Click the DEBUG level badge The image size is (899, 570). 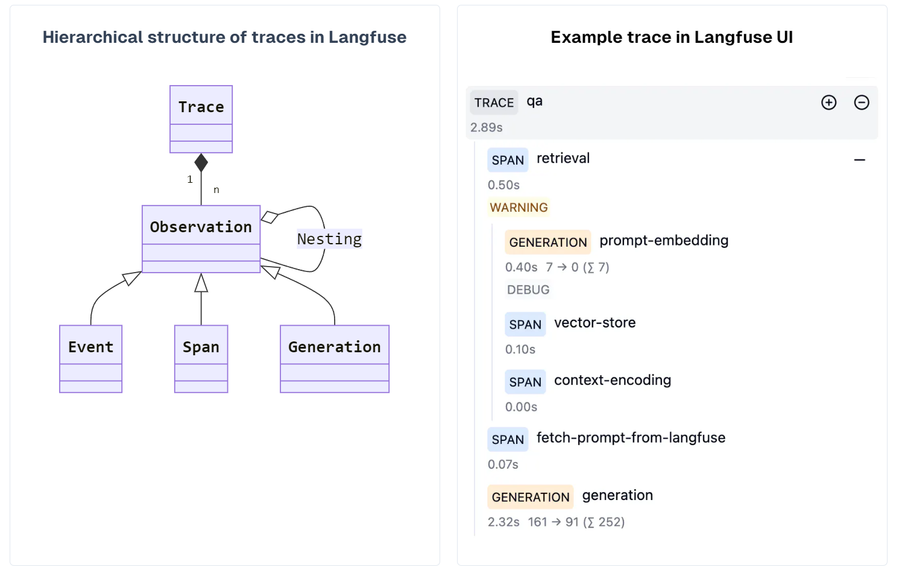pyautogui.click(x=528, y=290)
